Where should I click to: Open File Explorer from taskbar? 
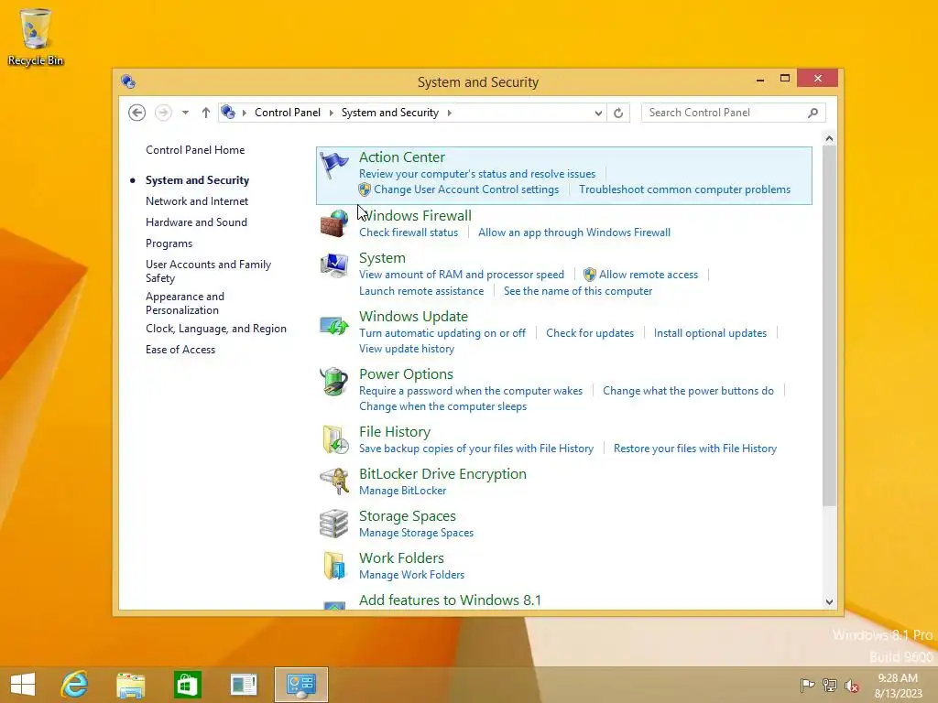coord(131,685)
